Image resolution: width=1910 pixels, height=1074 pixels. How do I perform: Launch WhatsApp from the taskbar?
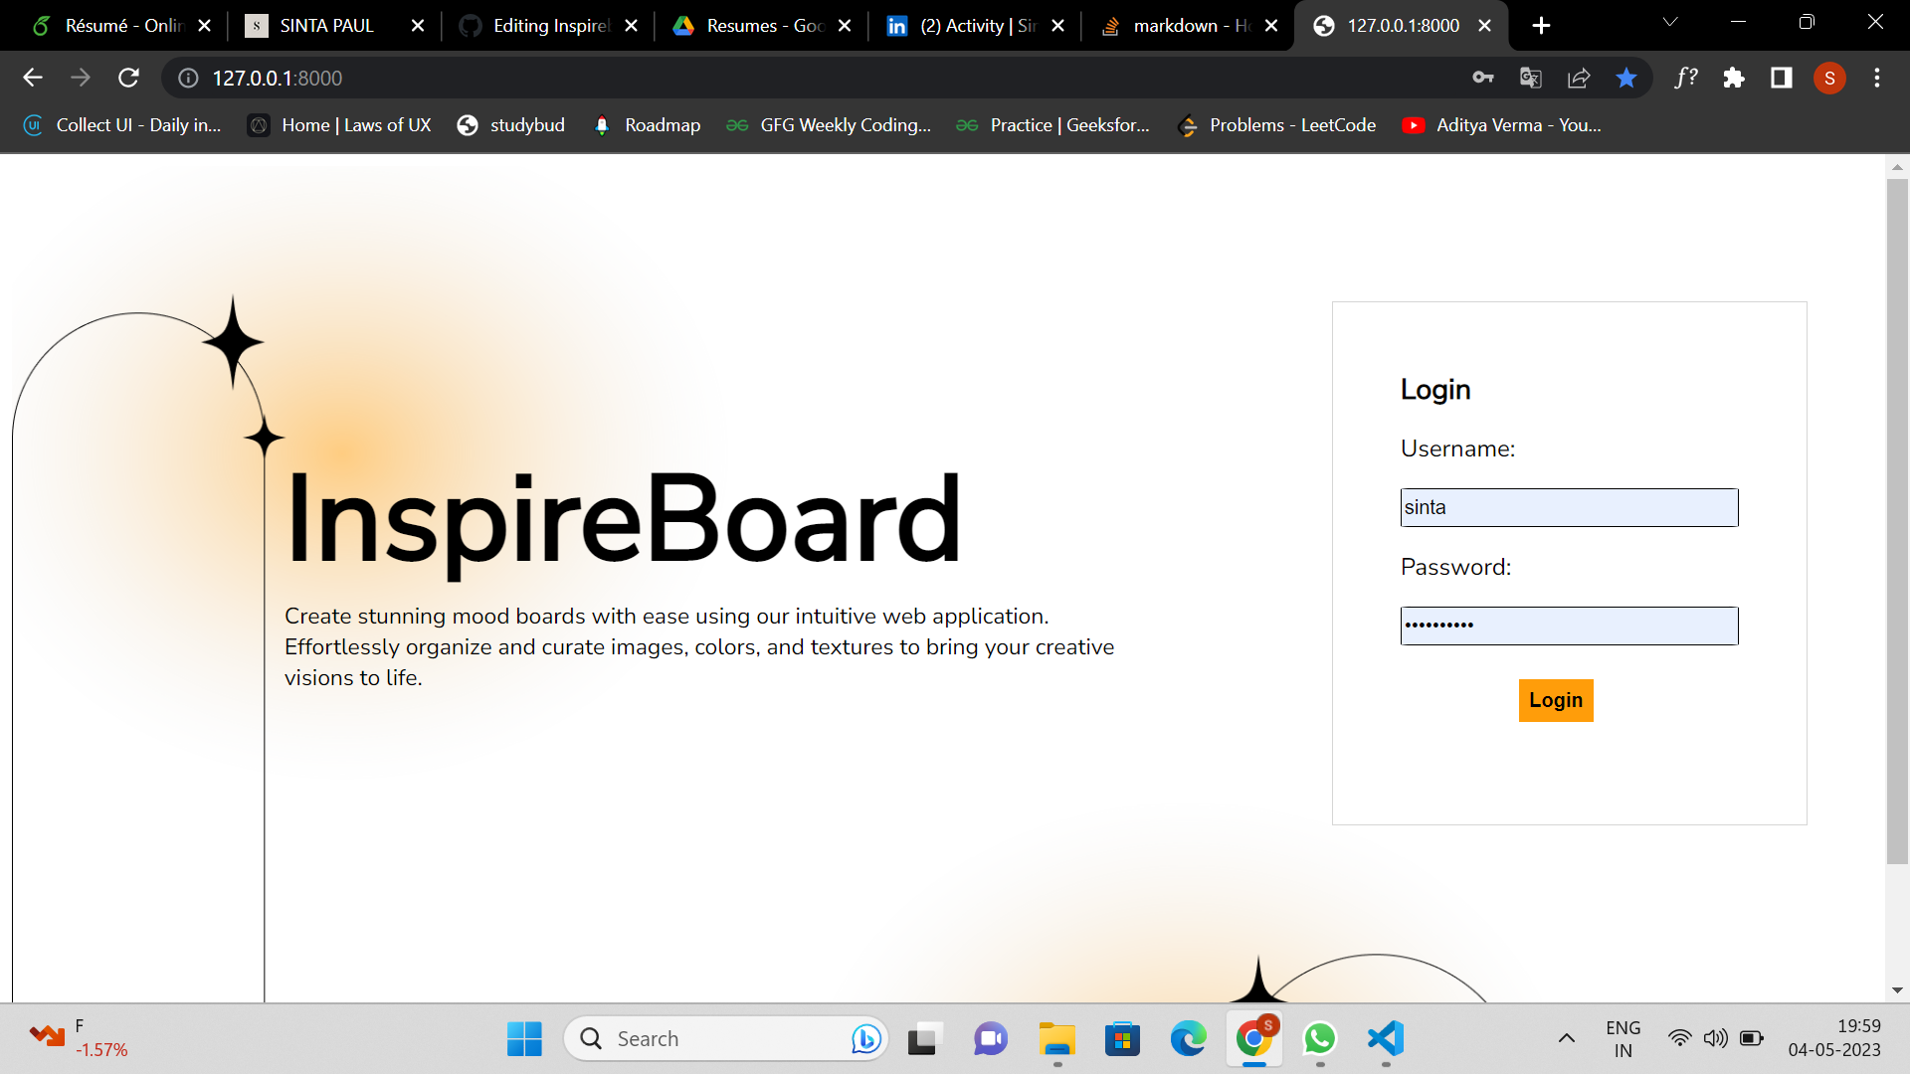pyautogui.click(x=1319, y=1037)
